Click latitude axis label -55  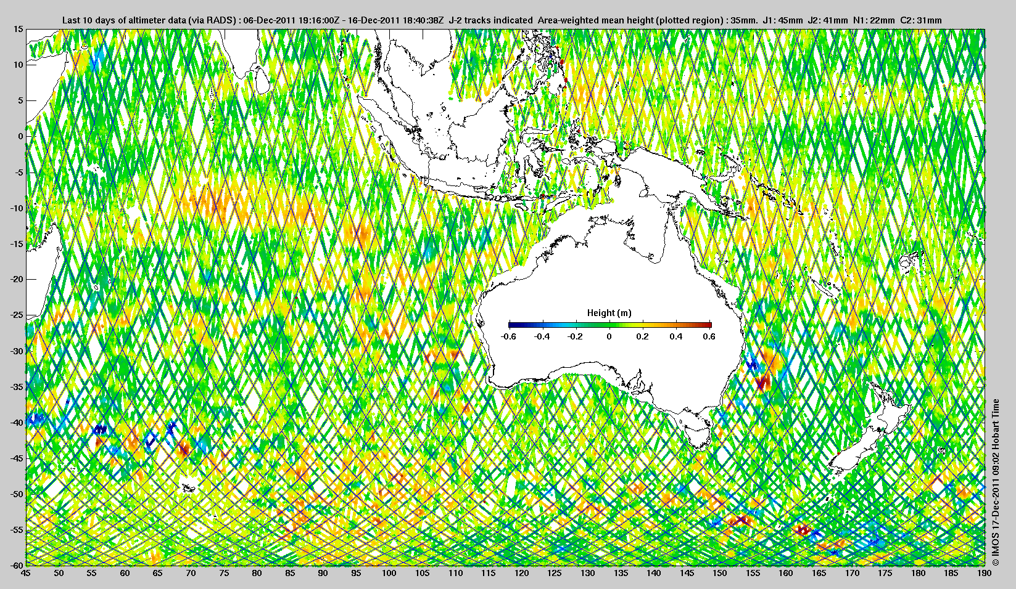point(17,529)
